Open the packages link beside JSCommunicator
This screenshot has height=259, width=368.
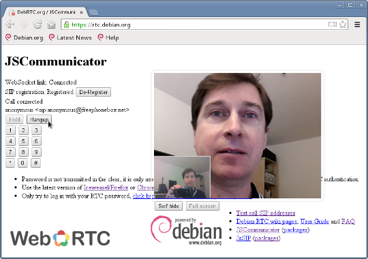tap(296, 230)
